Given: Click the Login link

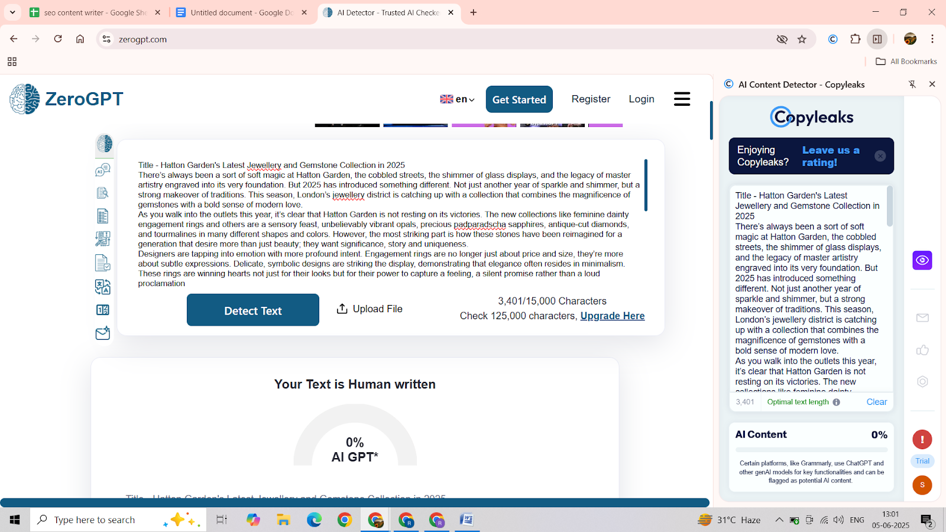Looking at the screenshot, I should point(642,99).
